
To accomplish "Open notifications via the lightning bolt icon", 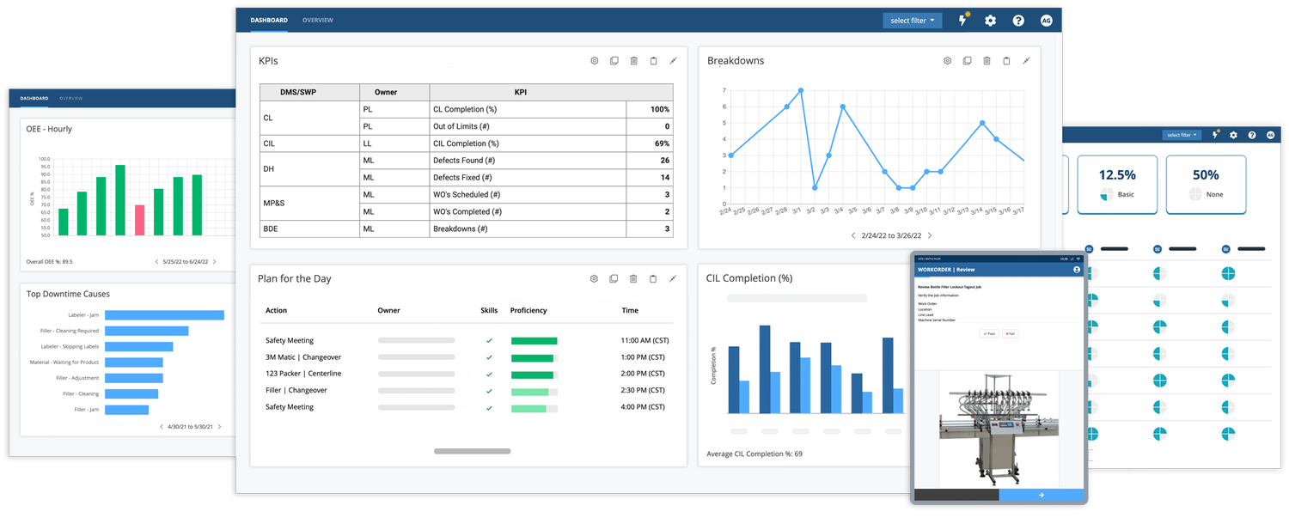I will coord(962,20).
